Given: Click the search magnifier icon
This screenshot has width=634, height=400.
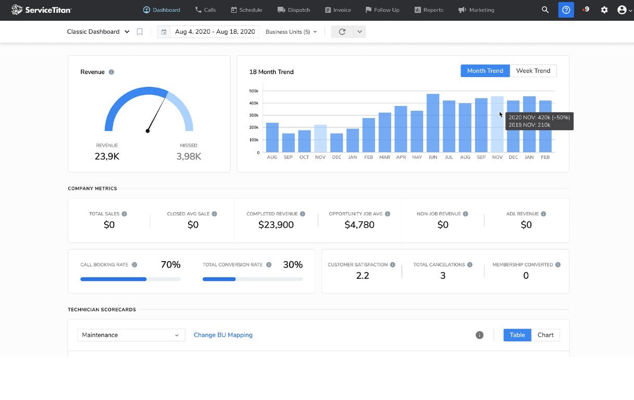Looking at the screenshot, I should [545, 10].
